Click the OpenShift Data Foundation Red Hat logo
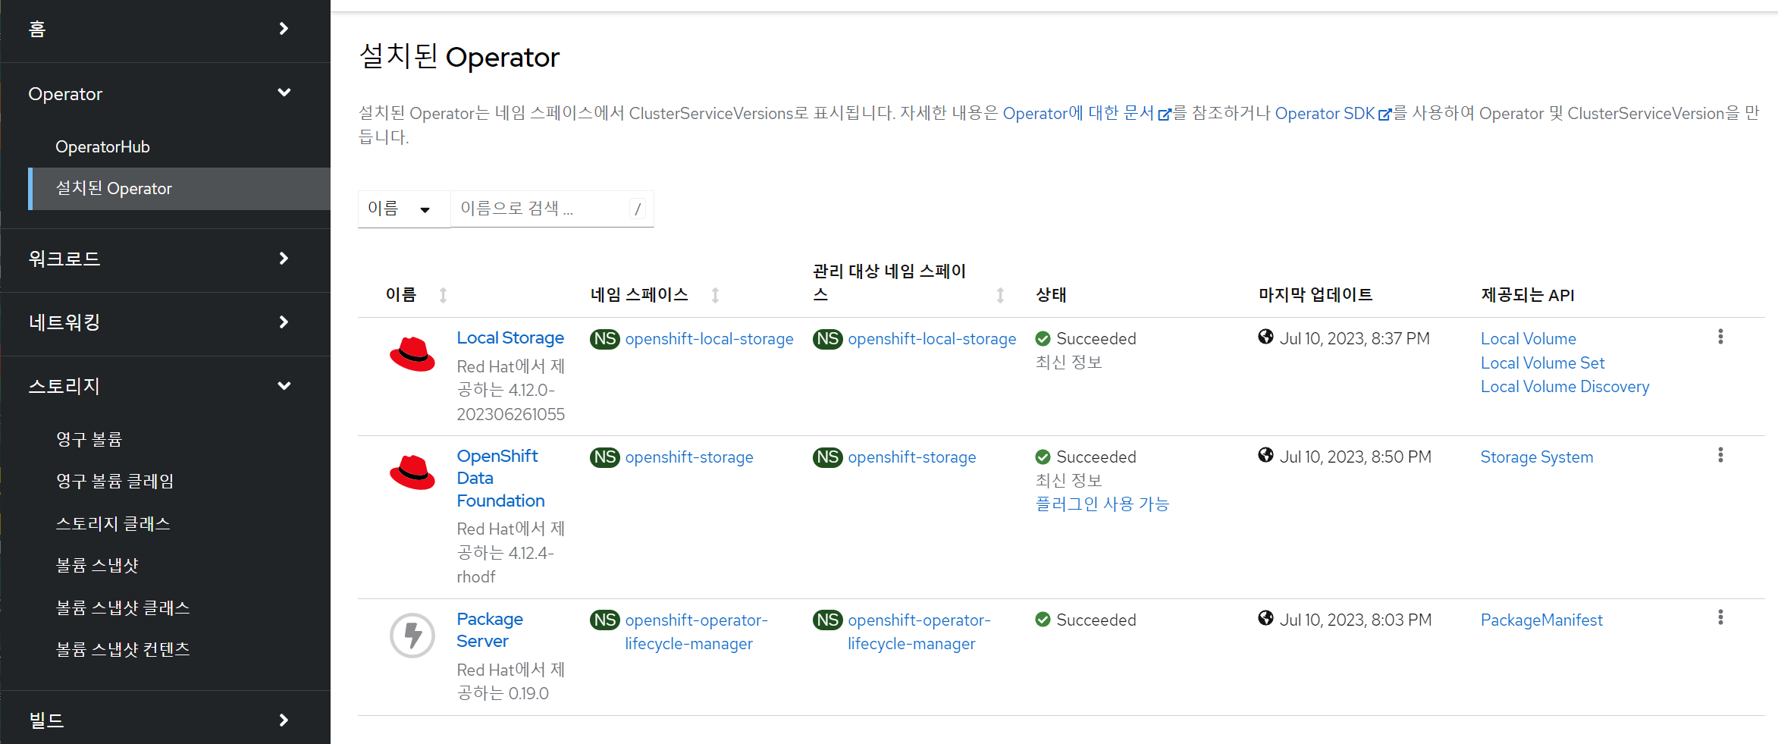This screenshot has height=744, width=1778. pyautogui.click(x=412, y=472)
